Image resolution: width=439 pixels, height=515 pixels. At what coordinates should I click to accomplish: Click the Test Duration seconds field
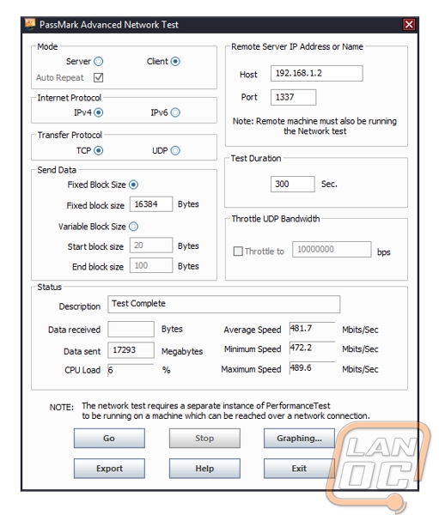[x=293, y=184]
